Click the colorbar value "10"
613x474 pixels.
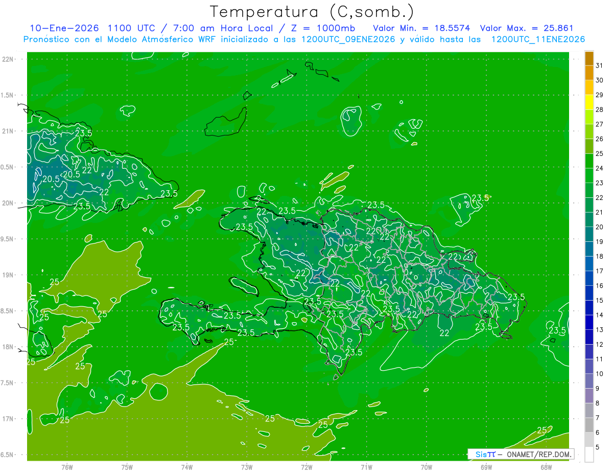[599, 374]
